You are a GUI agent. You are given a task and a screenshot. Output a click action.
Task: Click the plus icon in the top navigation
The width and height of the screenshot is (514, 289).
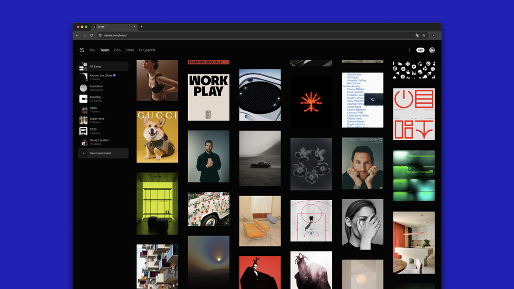click(x=409, y=50)
